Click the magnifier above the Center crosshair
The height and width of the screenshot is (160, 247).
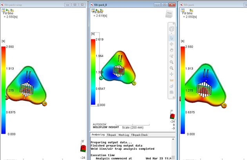pyautogui.click(x=171, y=68)
